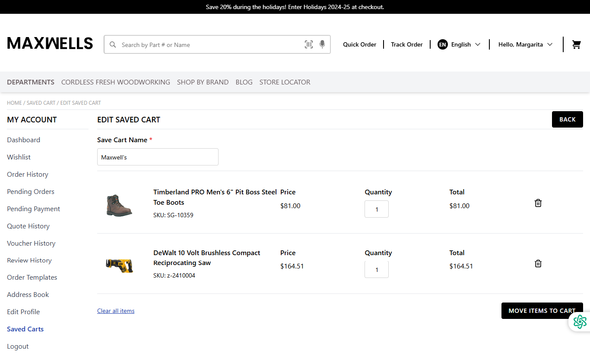This screenshot has width=590, height=362.
Task: Click the DeWalt saw product thumbnail
Action: click(x=119, y=264)
